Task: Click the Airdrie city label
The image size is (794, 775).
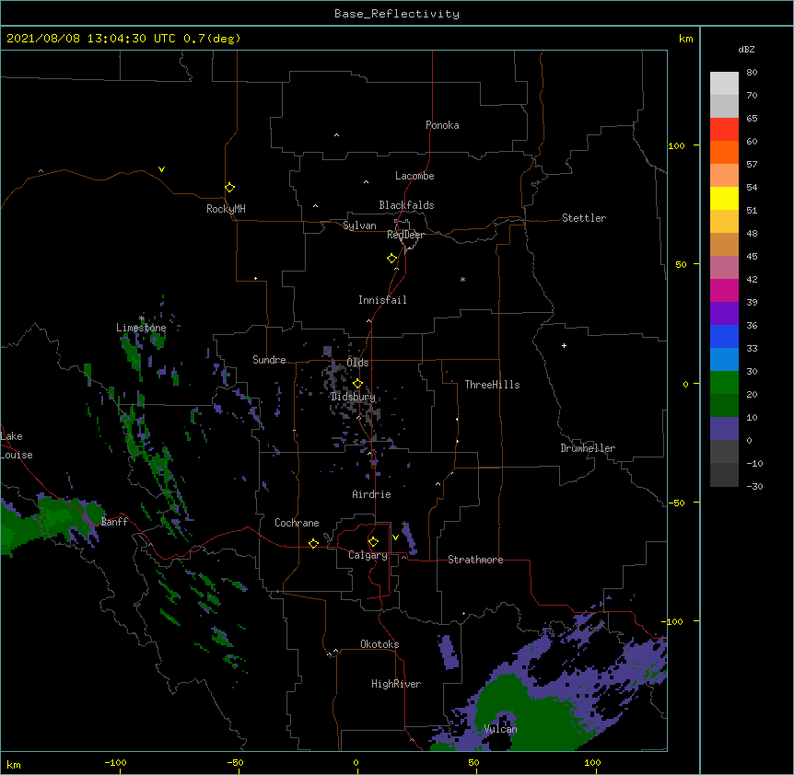Action: 372,494
